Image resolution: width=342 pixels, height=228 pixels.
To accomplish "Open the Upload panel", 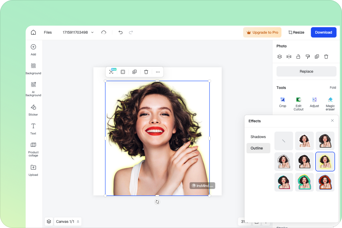I will click(x=33, y=170).
